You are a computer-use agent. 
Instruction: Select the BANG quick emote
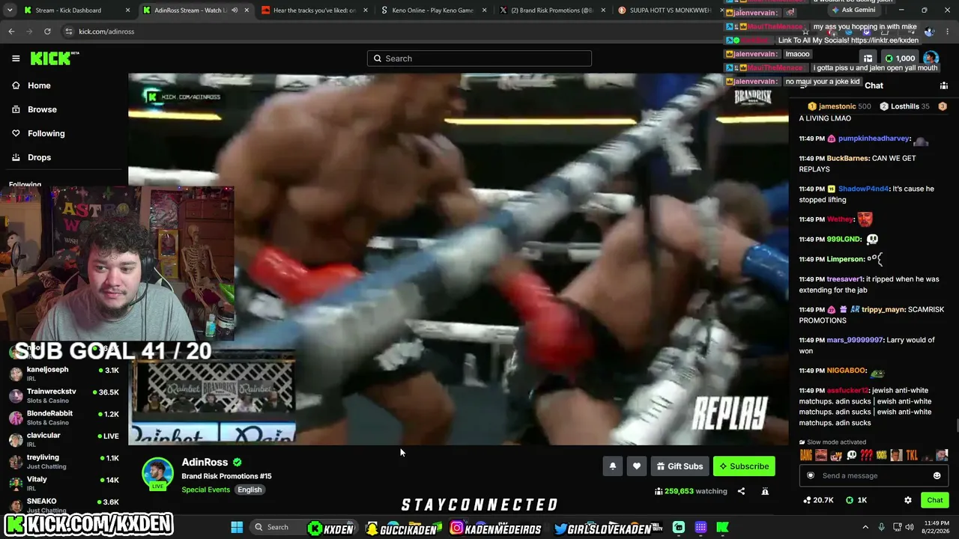pyautogui.click(x=806, y=455)
